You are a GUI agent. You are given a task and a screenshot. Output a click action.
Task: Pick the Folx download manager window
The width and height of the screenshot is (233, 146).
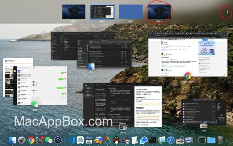[x=204, y=111]
